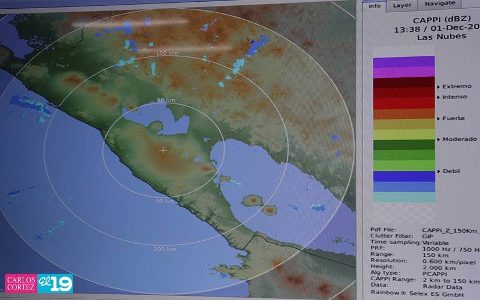480x300 pixels.
Task: Pick the top purple legend color band
Action: pos(404,62)
